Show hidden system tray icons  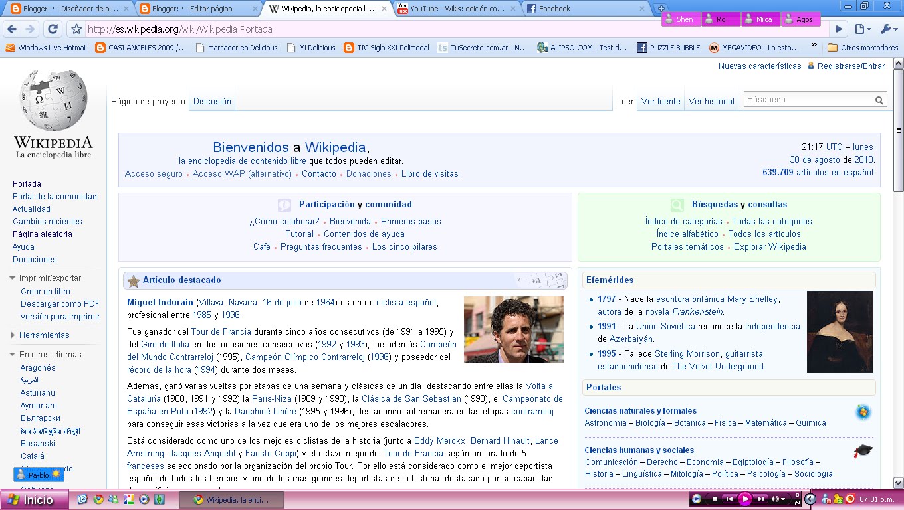810,499
